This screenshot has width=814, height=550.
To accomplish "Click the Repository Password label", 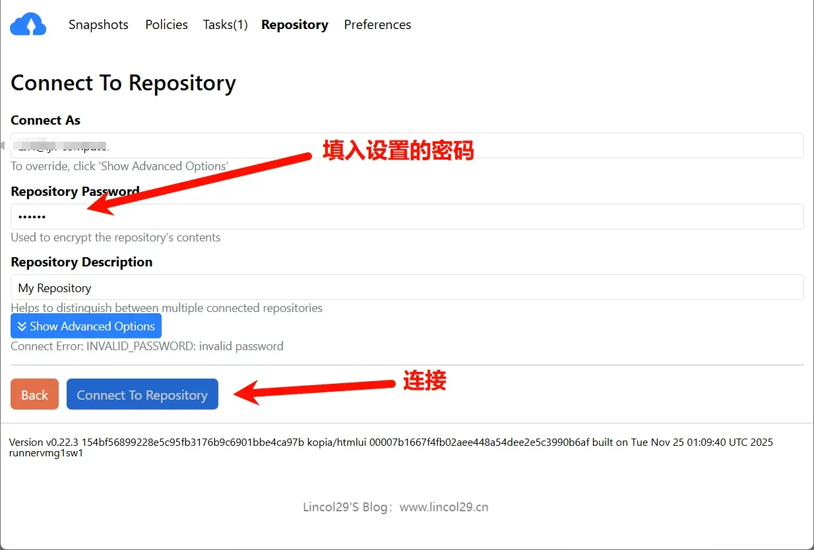I will click(x=75, y=191).
